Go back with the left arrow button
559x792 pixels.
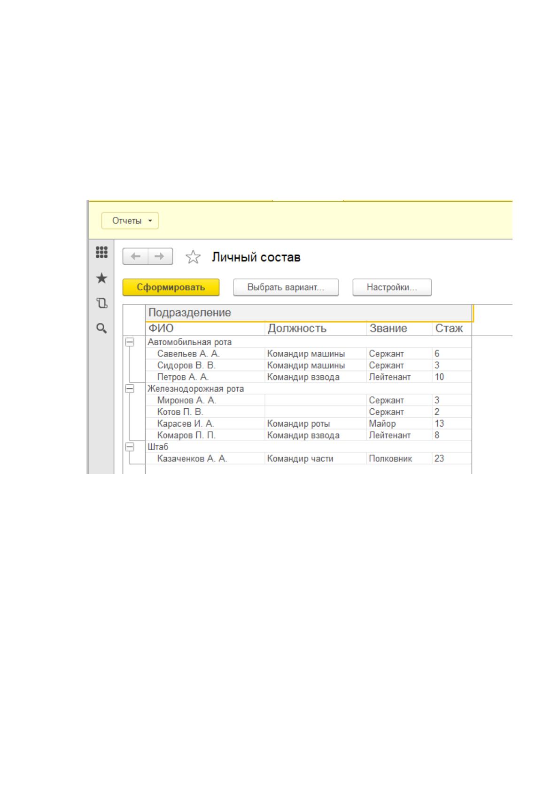point(136,257)
